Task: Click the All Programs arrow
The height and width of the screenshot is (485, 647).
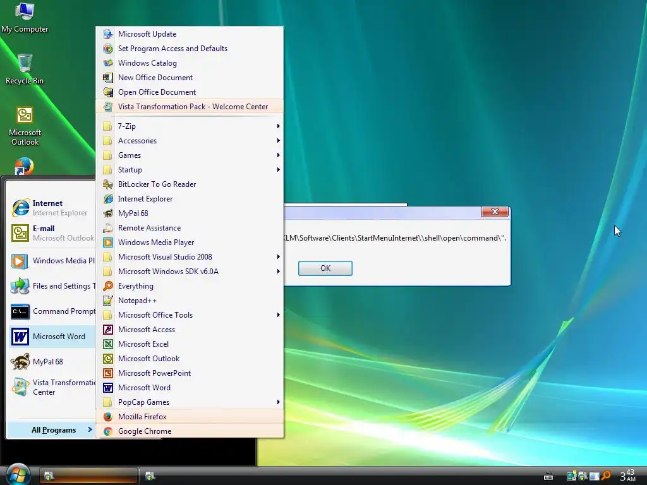Action: point(90,429)
